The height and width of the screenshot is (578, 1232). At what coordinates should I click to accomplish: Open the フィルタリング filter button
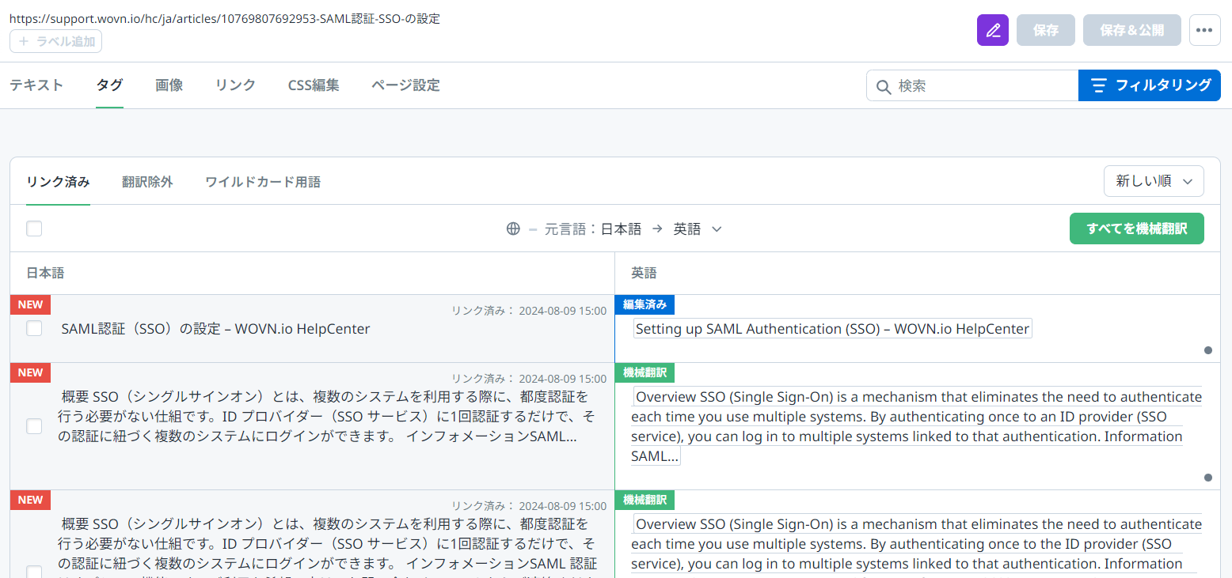[1150, 85]
